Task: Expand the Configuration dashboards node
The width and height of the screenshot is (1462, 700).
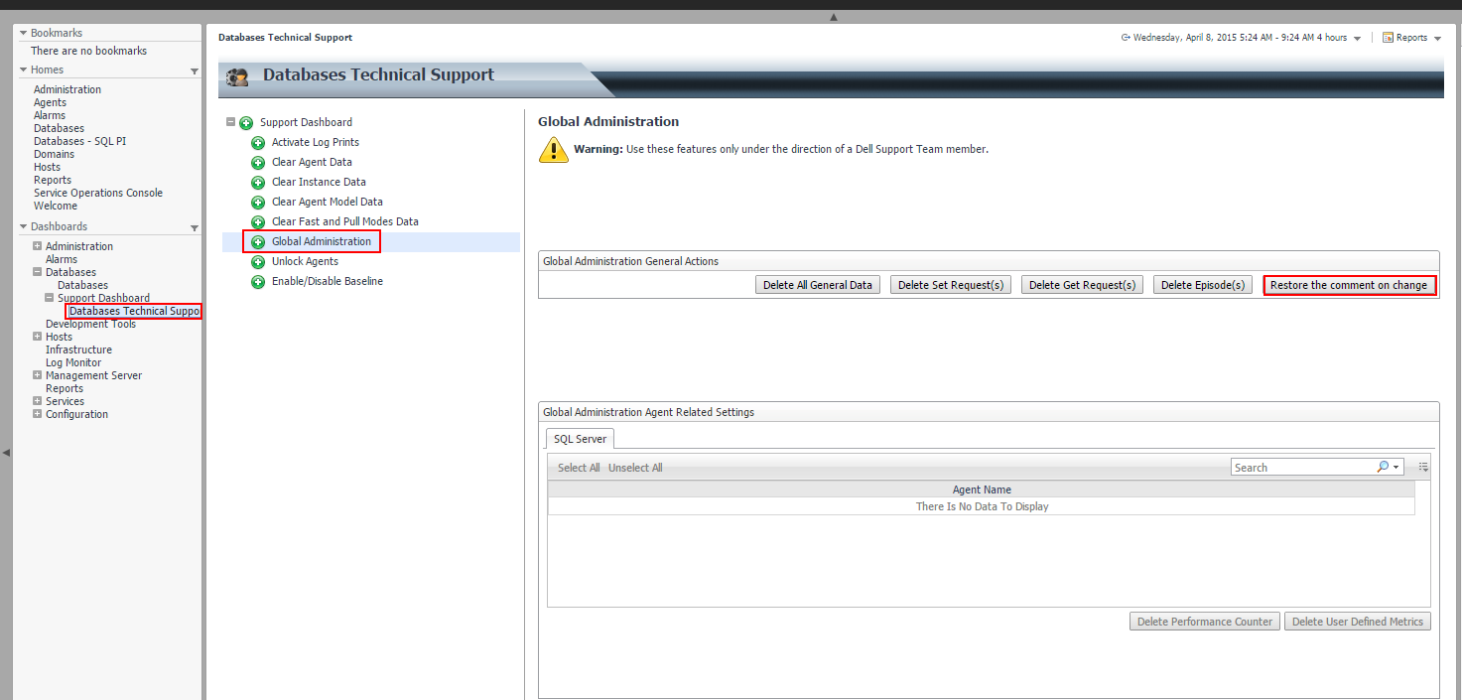Action: click(x=38, y=414)
